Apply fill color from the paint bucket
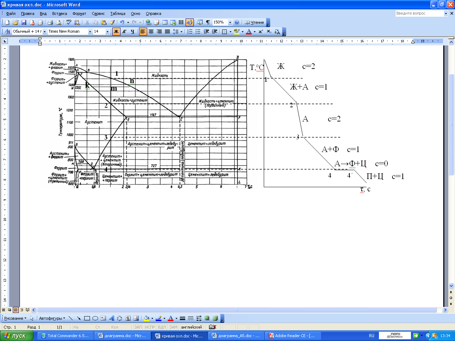 click(146, 318)
